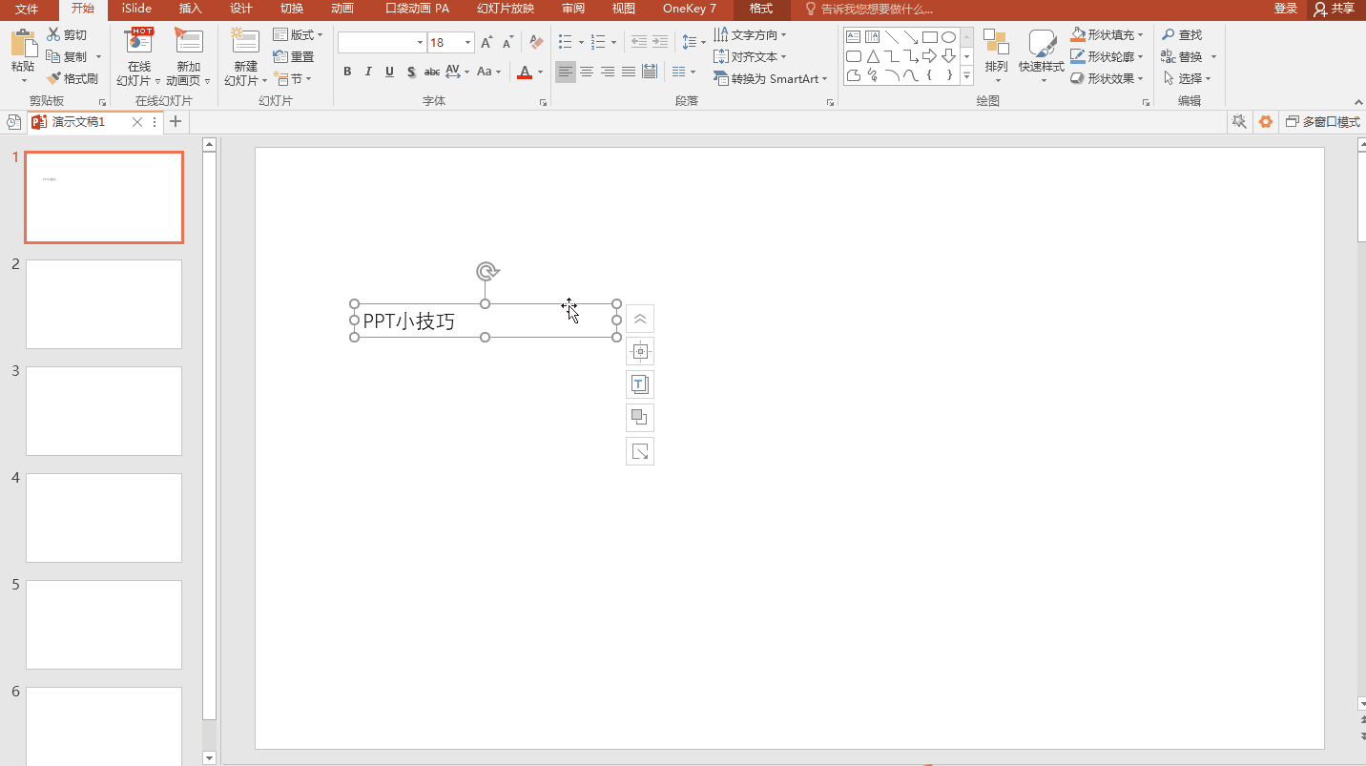Open the Shape Effects (形状效果) dropdown
The height and width of the screenshot is (766, 1366).
click(1107, 78)
